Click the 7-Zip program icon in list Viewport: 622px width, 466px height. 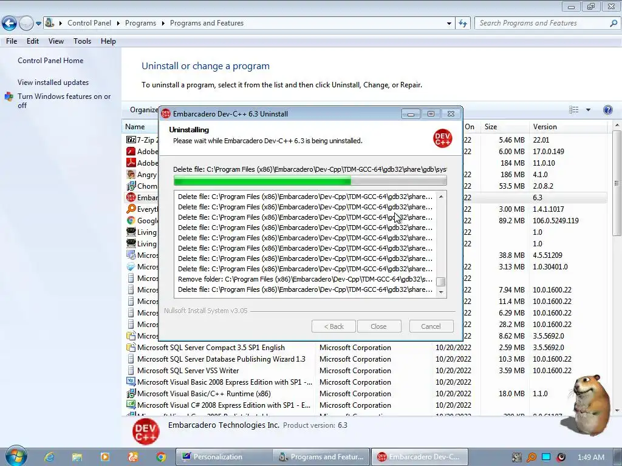coord(131,140)
